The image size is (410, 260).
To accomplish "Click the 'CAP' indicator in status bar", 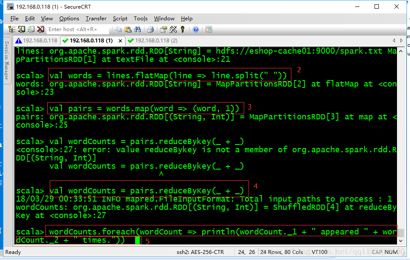I will click(377, 252).
